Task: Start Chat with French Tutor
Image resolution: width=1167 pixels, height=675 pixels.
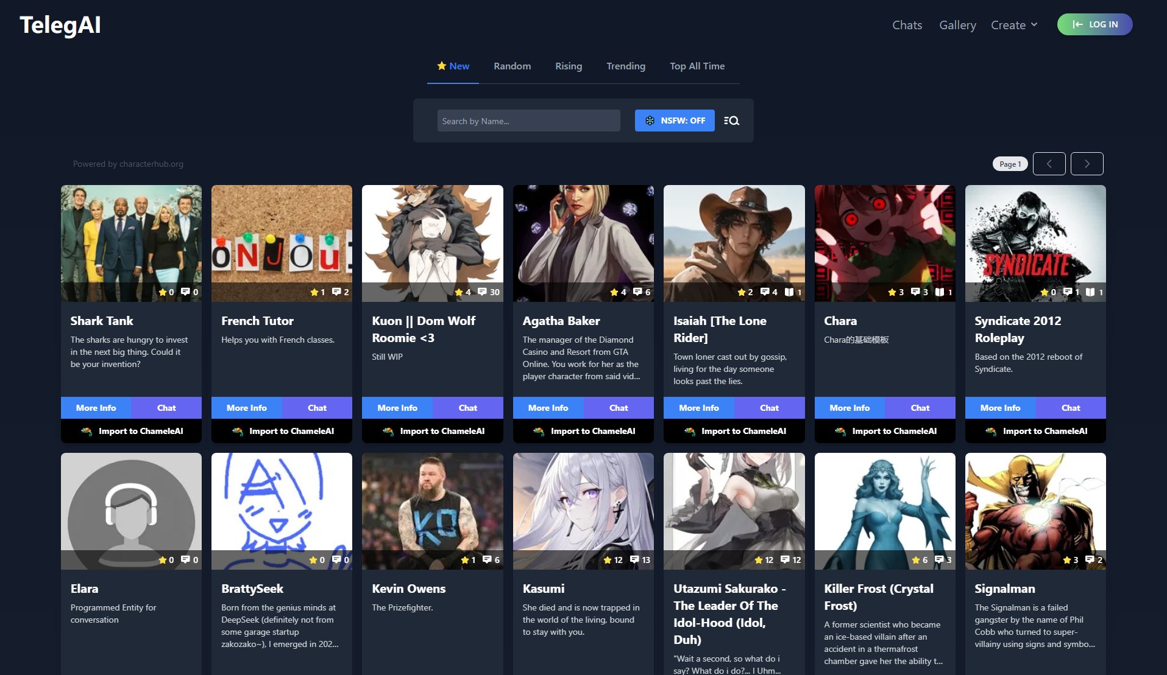Action: (317, 408)
